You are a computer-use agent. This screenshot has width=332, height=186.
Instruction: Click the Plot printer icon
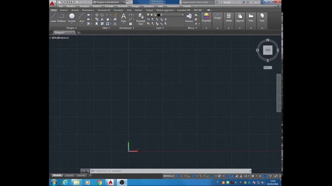point(77,2)
